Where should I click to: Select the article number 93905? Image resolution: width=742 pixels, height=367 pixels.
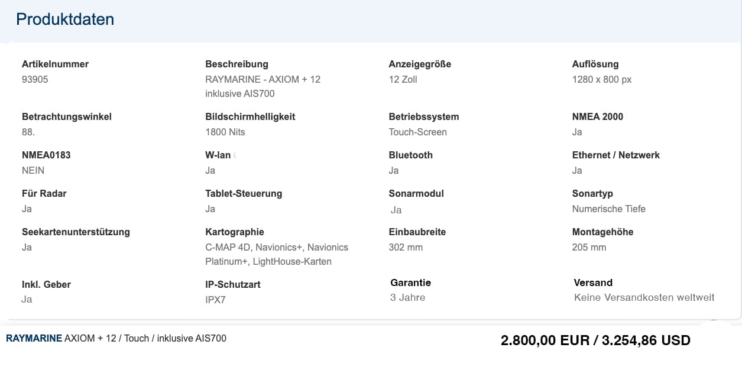pyautogui.click(x=35, y=79)
